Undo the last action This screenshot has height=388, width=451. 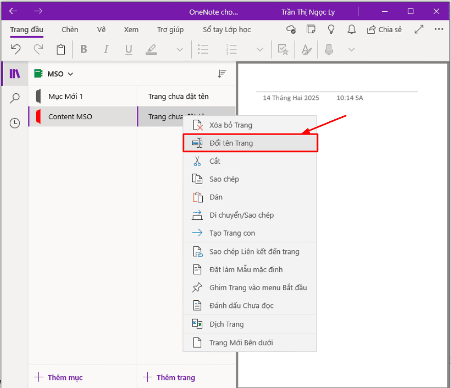(x=16, y=49)
